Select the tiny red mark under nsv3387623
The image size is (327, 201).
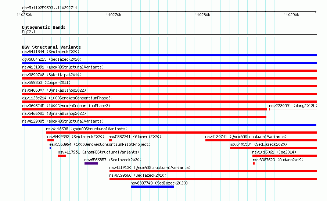pos(254,163)
